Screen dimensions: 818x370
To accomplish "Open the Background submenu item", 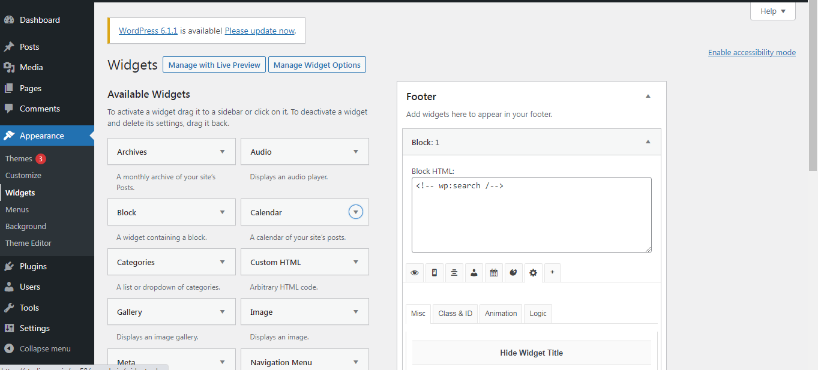I will (26, 226).
